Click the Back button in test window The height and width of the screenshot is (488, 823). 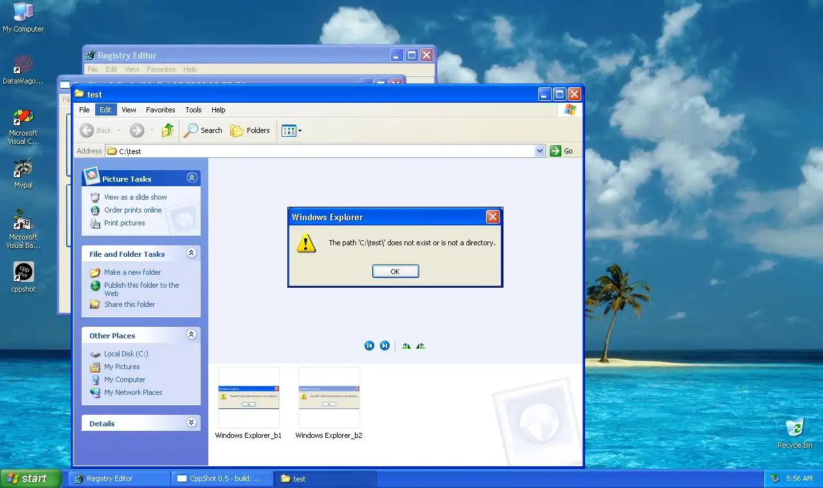click(96, 130)
